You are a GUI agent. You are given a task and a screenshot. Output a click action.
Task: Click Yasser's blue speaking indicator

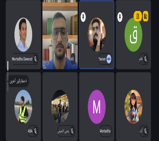point(109,59)
